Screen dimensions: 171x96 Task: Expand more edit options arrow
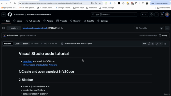[x=161, y=43]
